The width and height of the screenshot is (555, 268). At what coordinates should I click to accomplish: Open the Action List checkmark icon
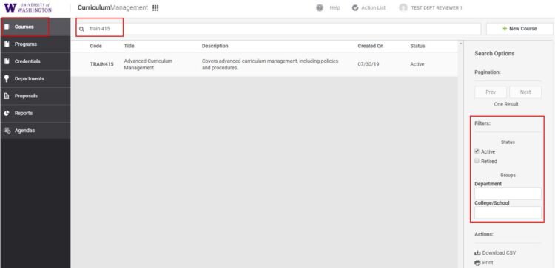355,8
